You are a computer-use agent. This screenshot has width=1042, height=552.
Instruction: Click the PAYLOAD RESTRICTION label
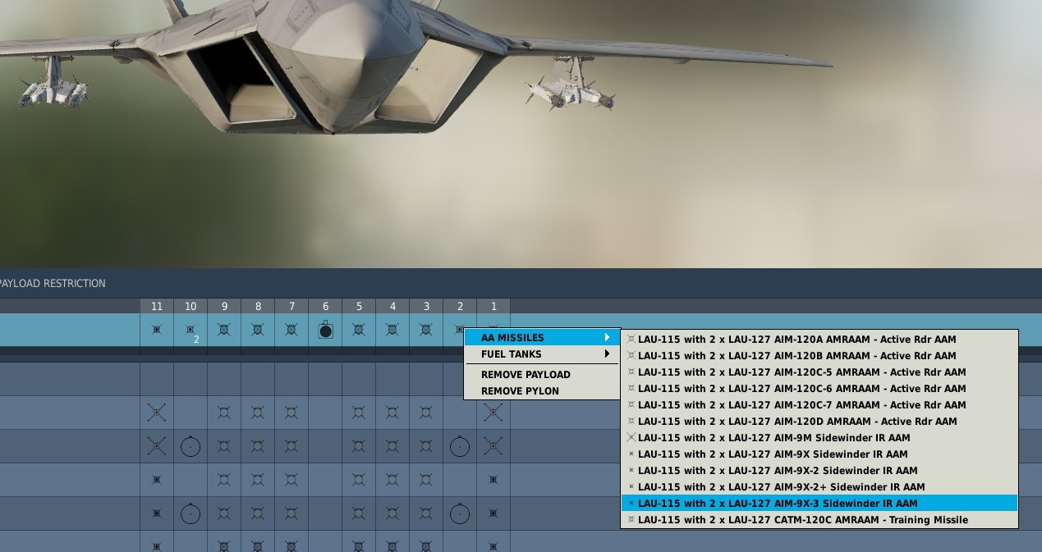click(53, 284)
